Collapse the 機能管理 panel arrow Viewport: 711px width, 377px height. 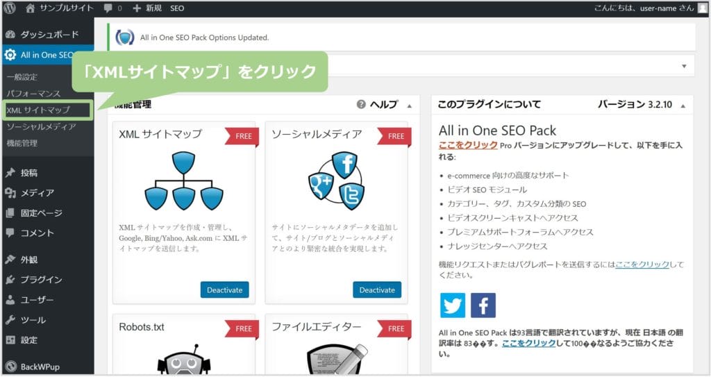click(x=410, y=106)
